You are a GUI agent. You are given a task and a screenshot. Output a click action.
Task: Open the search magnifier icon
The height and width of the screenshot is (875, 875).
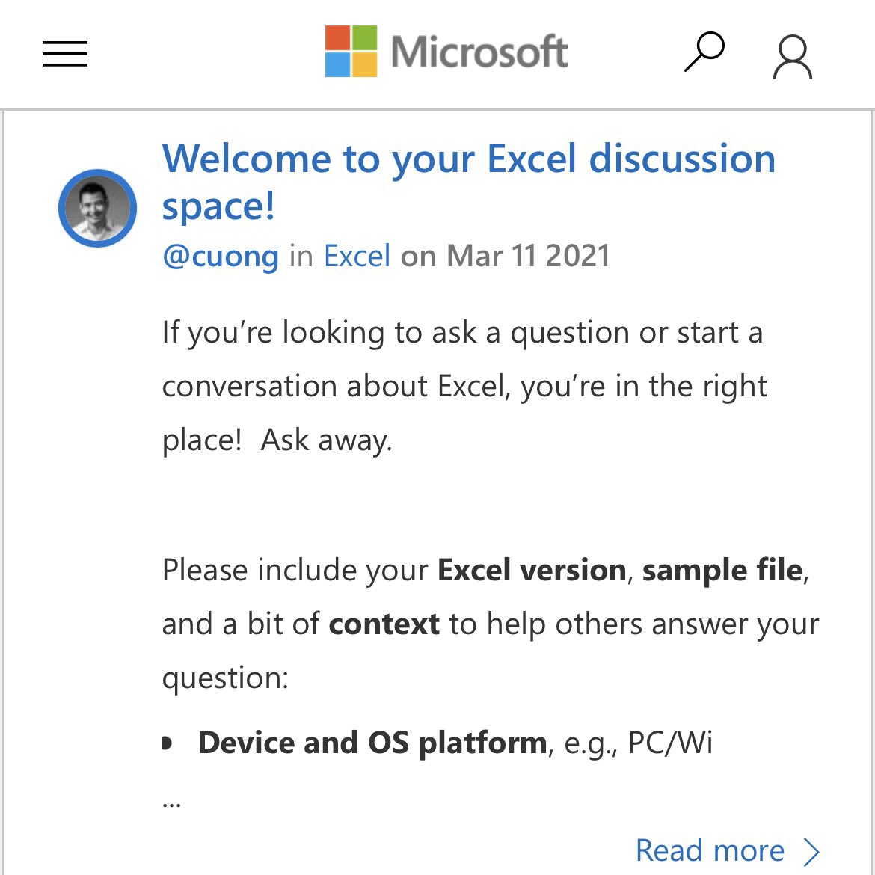tap(704, 52)
